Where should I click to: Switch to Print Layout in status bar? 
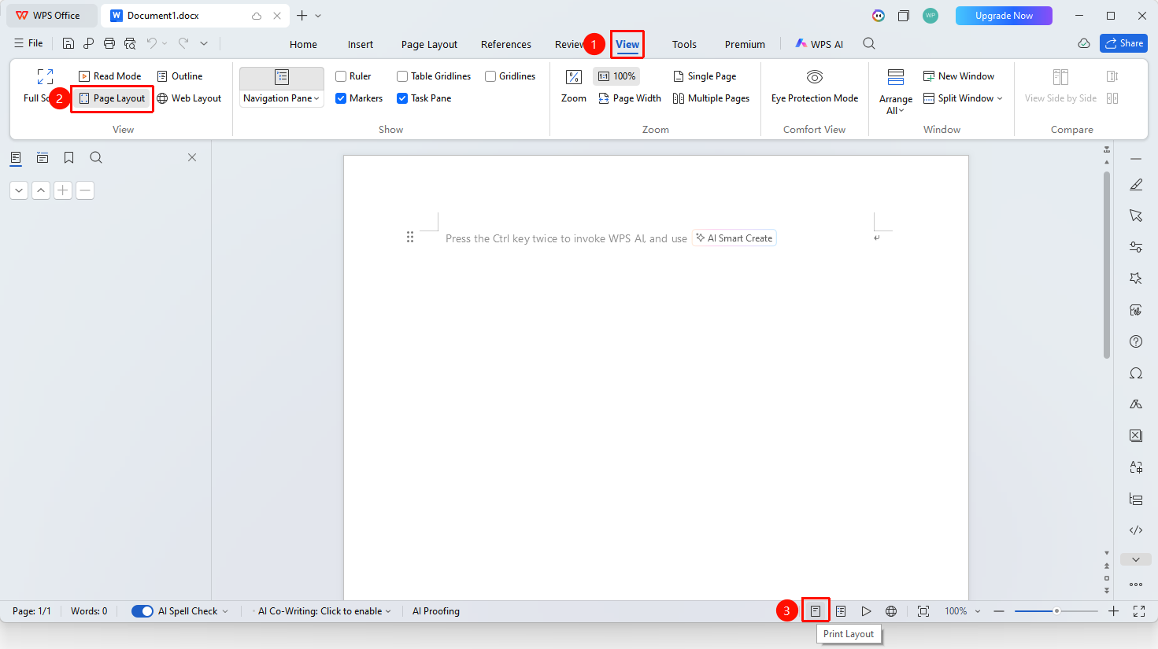pyautogui.click(x=816, y=611)
